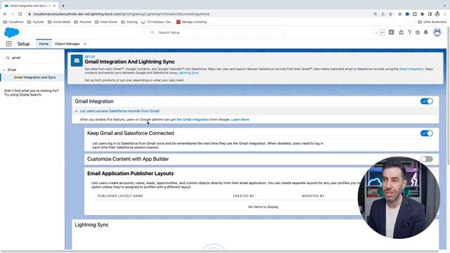Open the TUI Holidays bookmark

(157, 22)
